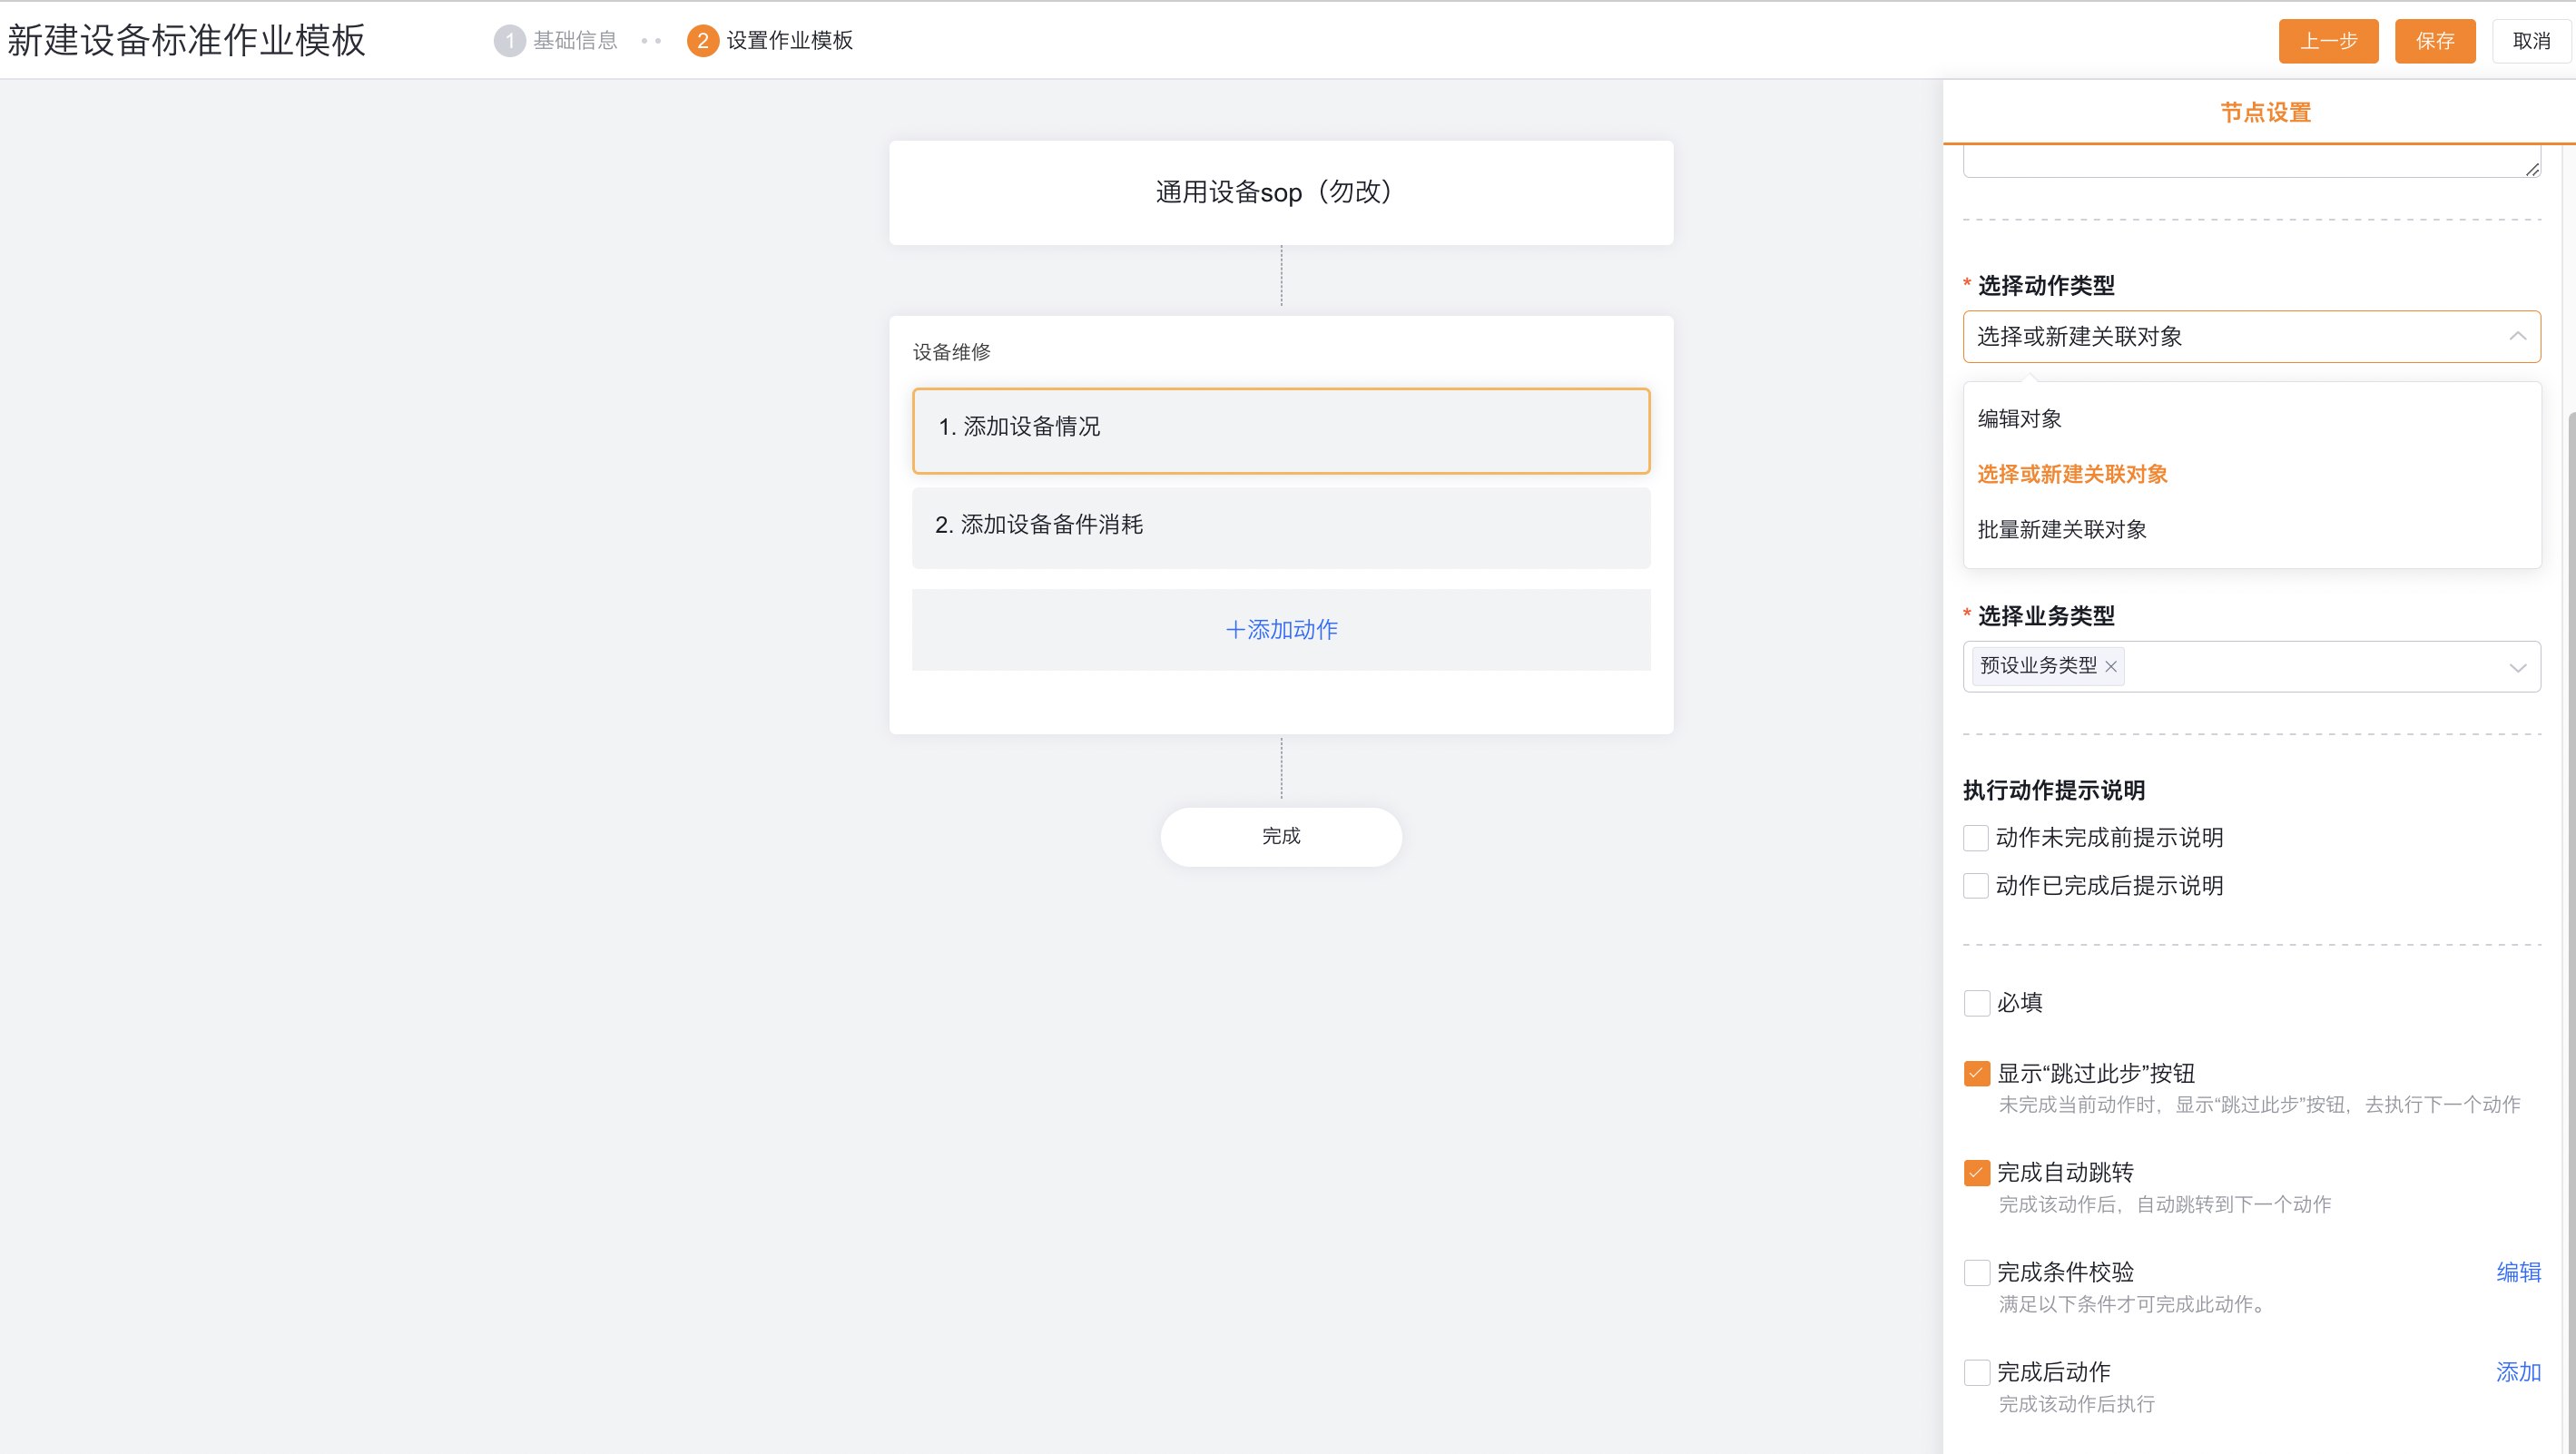Expand the 选择业务类型 dropdown arrow
The image size is (2576, 1454).
click(x=2517, y=668)
